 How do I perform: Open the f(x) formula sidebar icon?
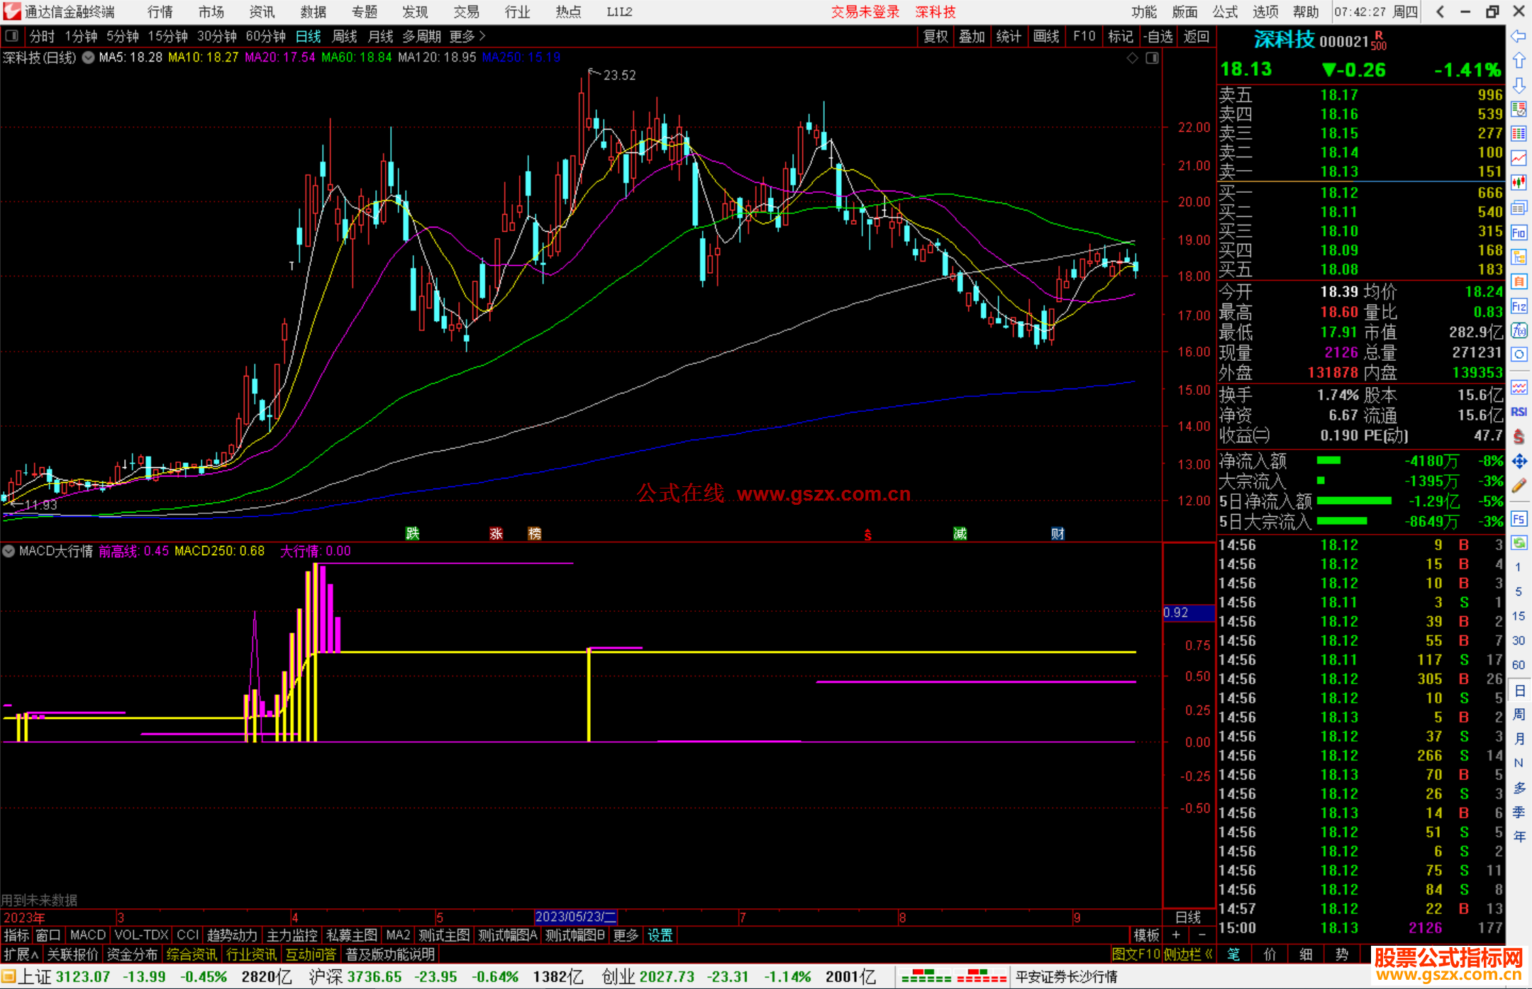tap(1519, 330)
